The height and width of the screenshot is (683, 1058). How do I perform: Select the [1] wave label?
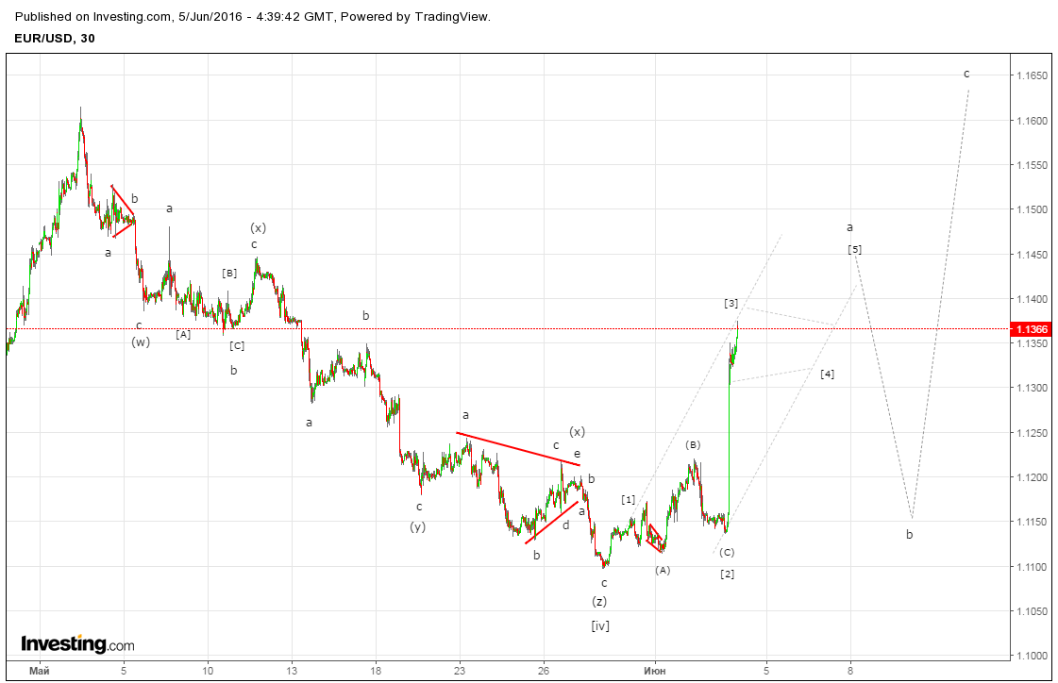[x=629, y=500]
